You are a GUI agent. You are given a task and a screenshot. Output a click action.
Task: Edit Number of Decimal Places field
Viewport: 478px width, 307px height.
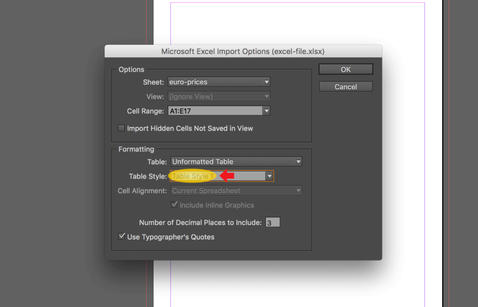273,223
